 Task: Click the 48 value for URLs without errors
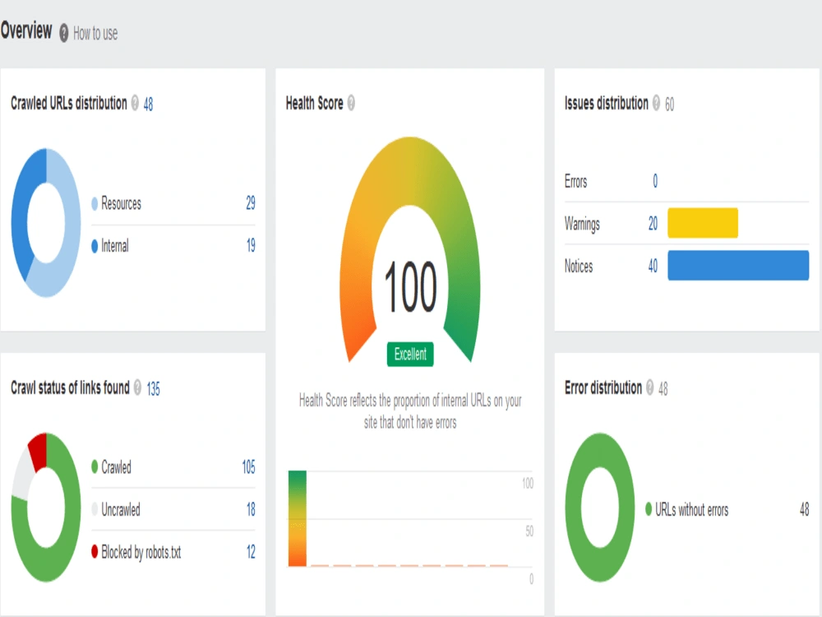(804, 509)
